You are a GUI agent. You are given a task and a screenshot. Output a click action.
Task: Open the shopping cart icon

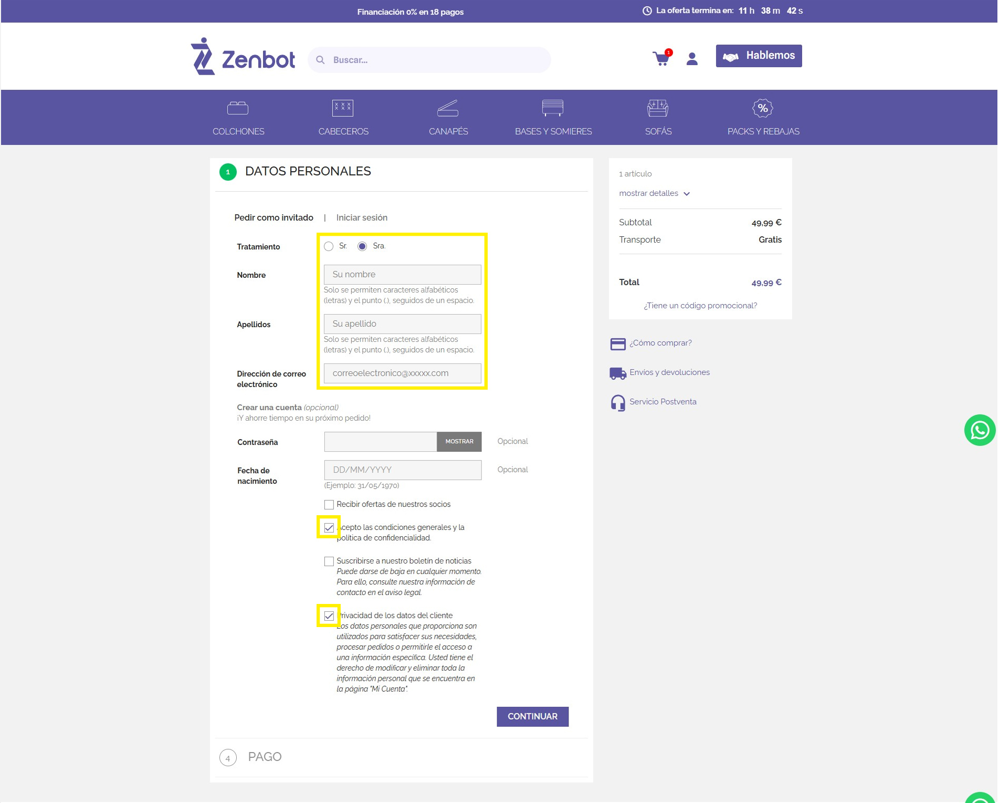661,58
